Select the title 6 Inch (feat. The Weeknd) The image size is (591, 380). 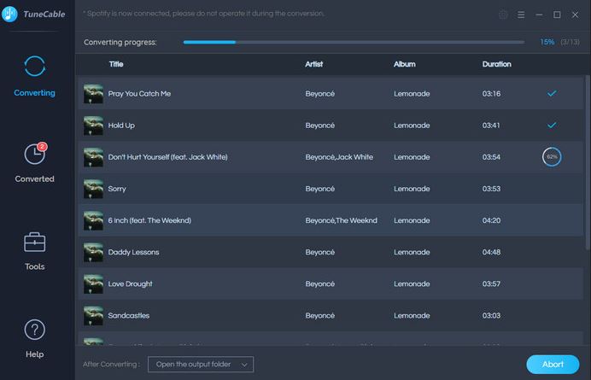(x=149, y=220)
